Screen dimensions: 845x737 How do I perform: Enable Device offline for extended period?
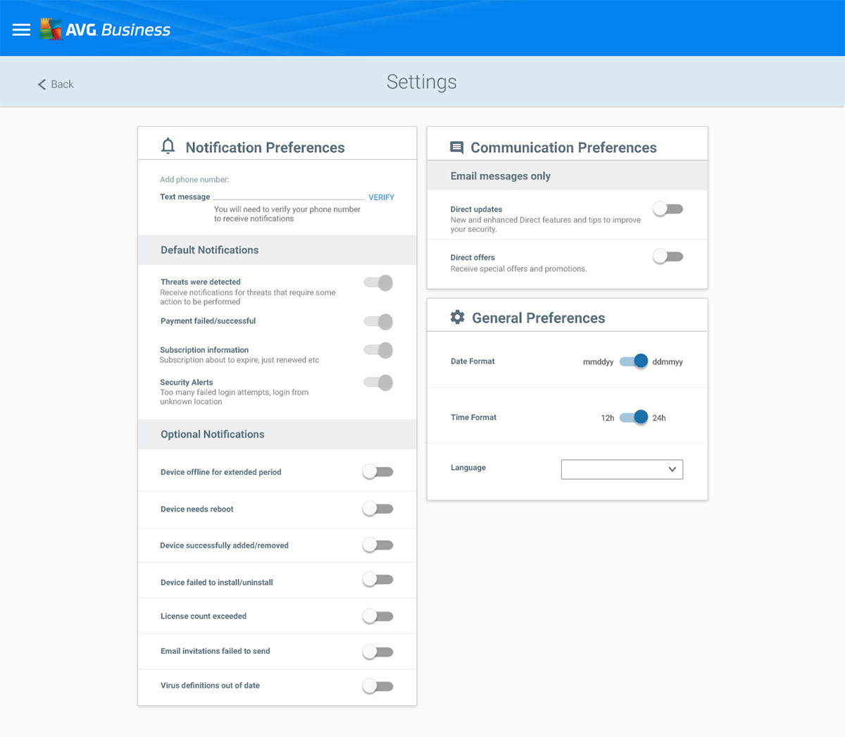pos(378,471)
